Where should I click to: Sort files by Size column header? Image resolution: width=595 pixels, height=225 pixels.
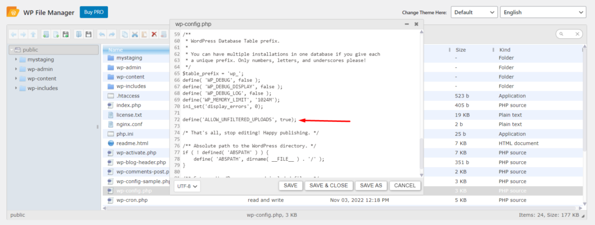click(461, 50)
